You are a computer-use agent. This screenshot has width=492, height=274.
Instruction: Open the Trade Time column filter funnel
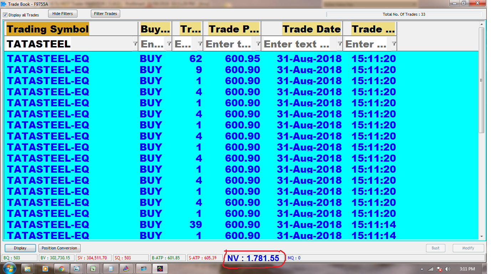[x=394, y=44]
